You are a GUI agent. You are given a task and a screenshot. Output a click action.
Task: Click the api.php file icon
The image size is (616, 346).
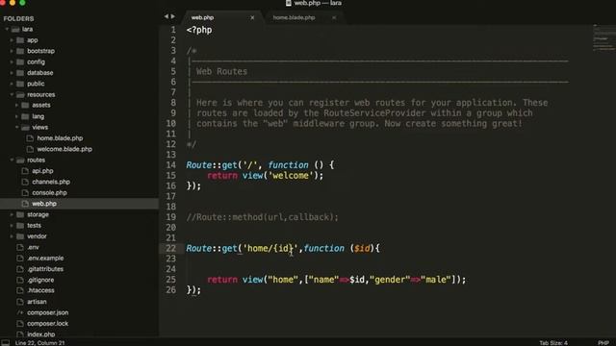pyautogui.click(x=25, y=171)
